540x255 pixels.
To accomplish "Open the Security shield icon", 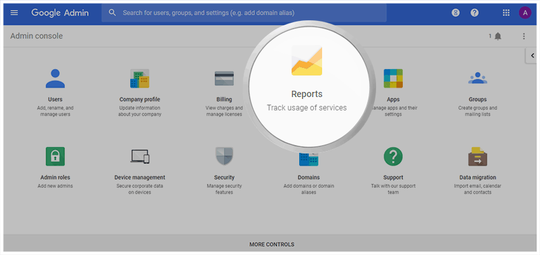I will [x=224, y=157].
